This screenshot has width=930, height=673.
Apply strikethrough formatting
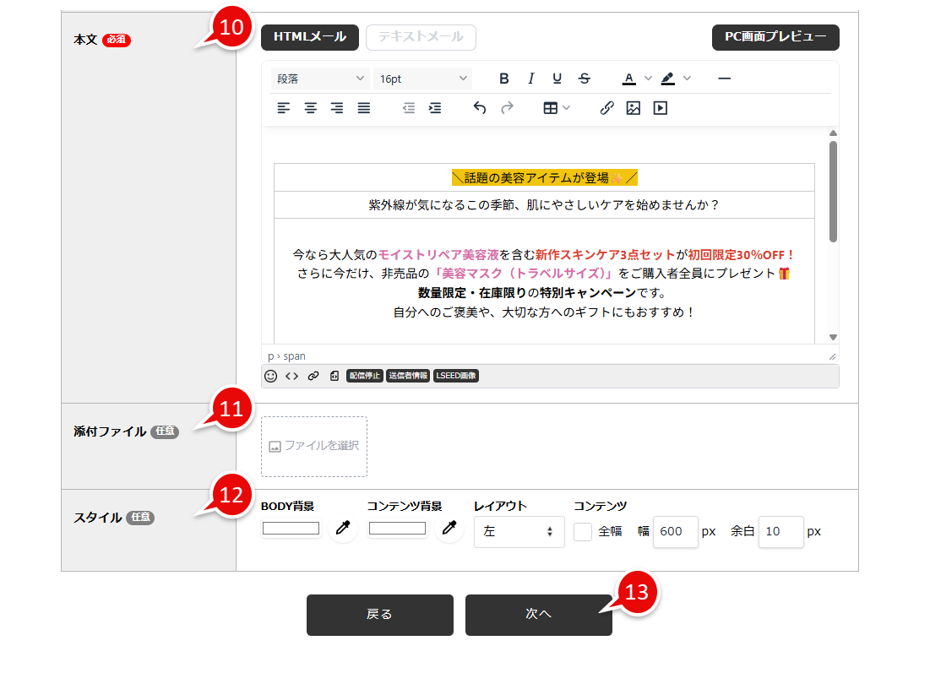[x=584, y=78]
